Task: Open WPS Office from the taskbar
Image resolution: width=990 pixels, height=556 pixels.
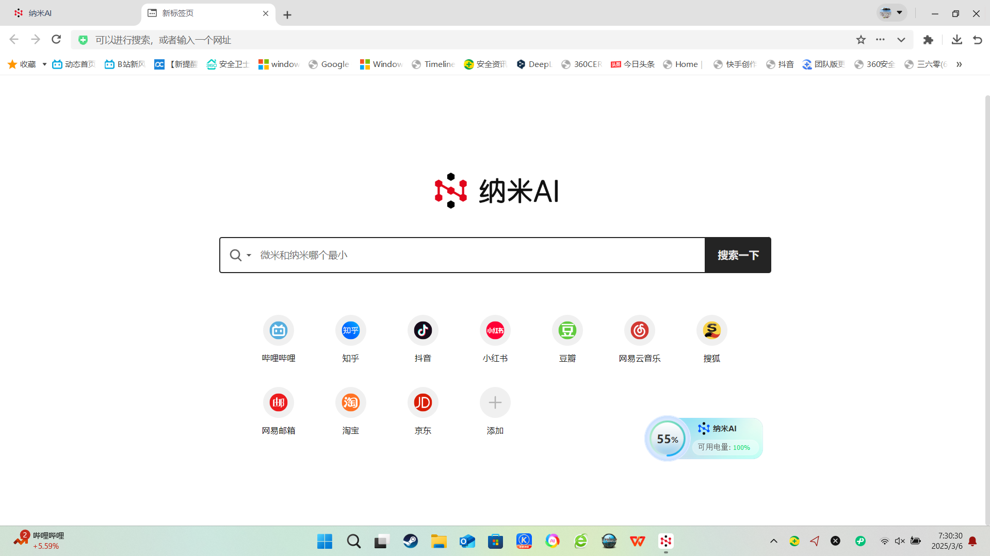Action: [638, 541]
